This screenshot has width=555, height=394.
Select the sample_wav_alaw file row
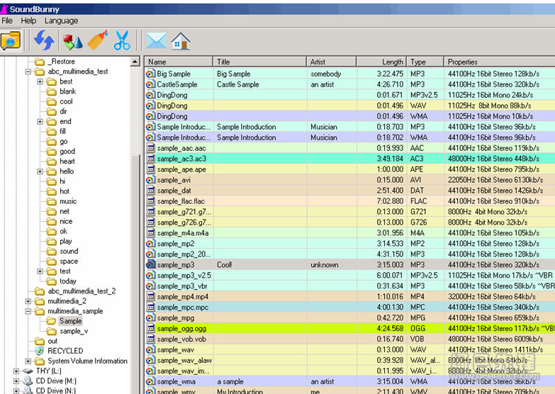tap(349, 361)
